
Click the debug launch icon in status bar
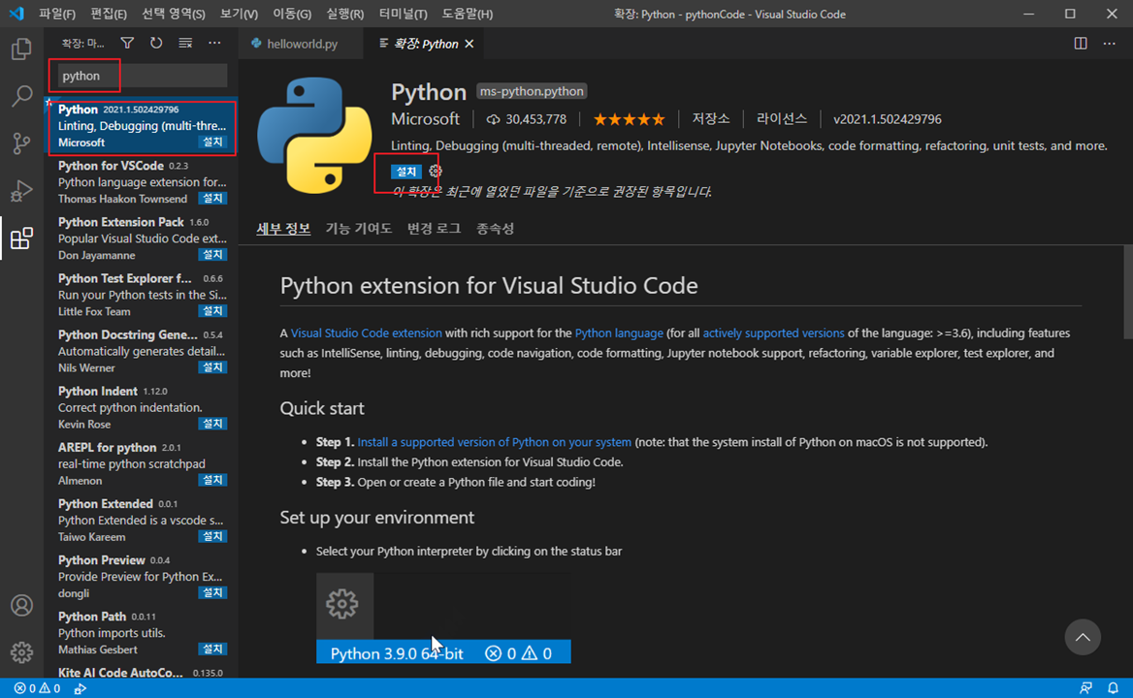81,688
